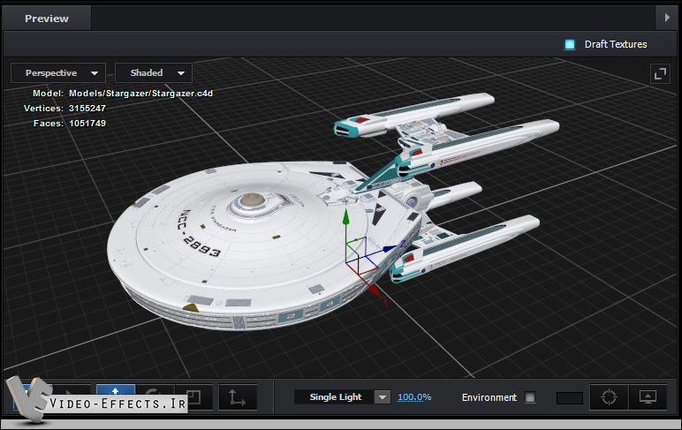Open the Single Light mode dropdown arrow
Image resolution: width=682 pixels, height=430 pixels.
click(x=383, y=397)
